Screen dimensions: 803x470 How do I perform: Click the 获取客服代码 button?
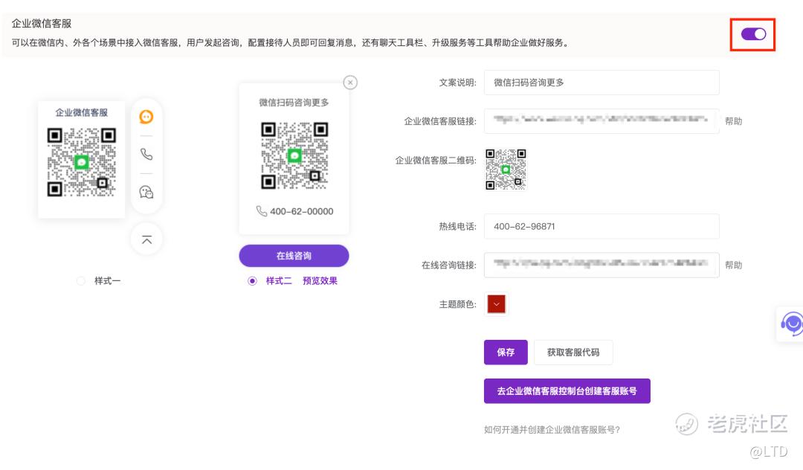573,352
